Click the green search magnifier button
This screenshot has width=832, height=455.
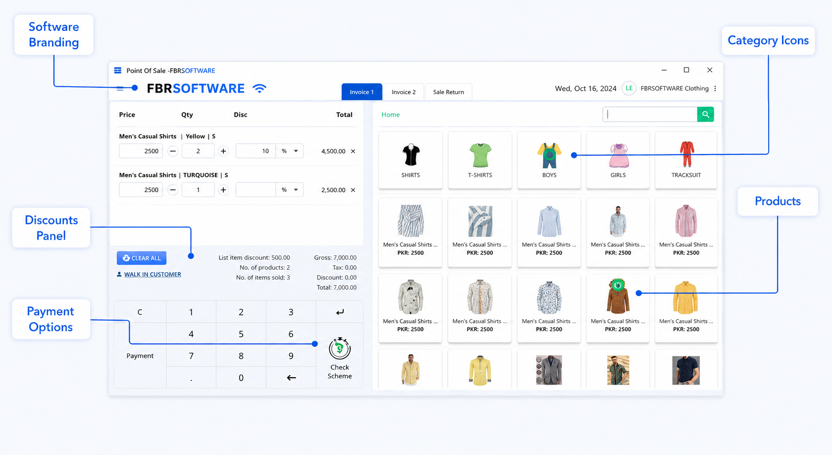pyautogui.click(x=705, y=114)
